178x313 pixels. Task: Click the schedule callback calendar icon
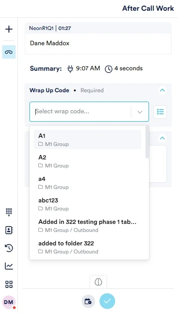88,301
